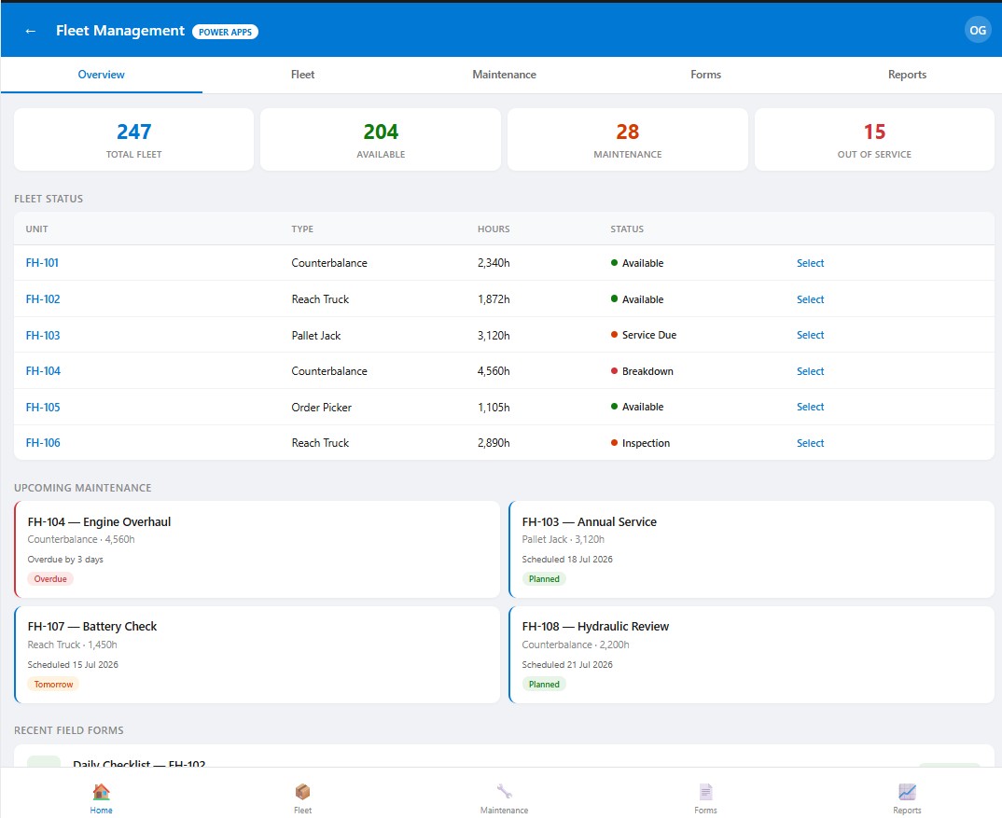This screenshot has height=818, width=1002.
Task: Click Select for unit FH-105
Action: pos(810,407)
